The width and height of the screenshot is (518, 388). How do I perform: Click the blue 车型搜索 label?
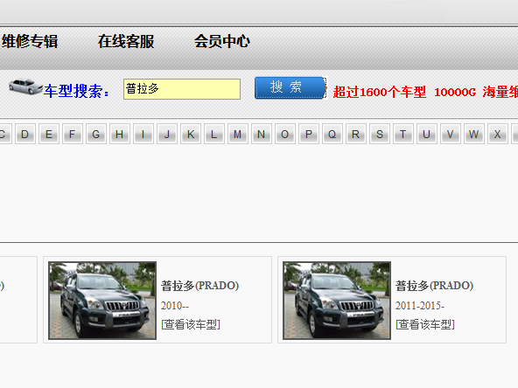tap(76, 91)
